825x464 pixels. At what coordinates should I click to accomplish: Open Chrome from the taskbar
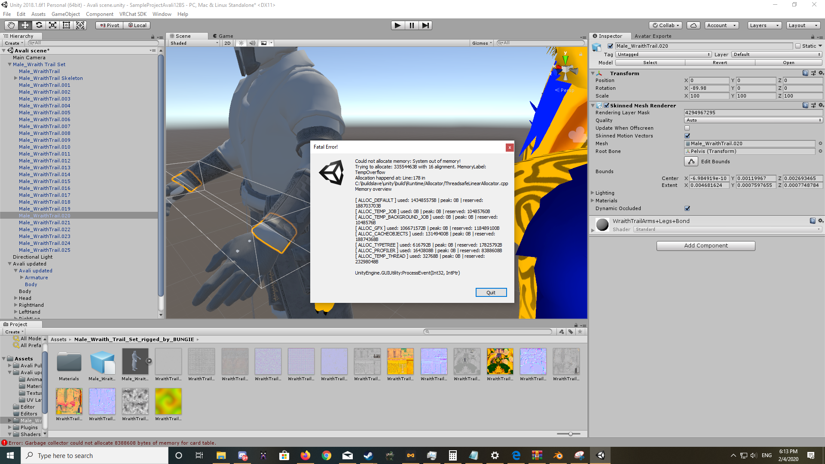click(327, 455)
